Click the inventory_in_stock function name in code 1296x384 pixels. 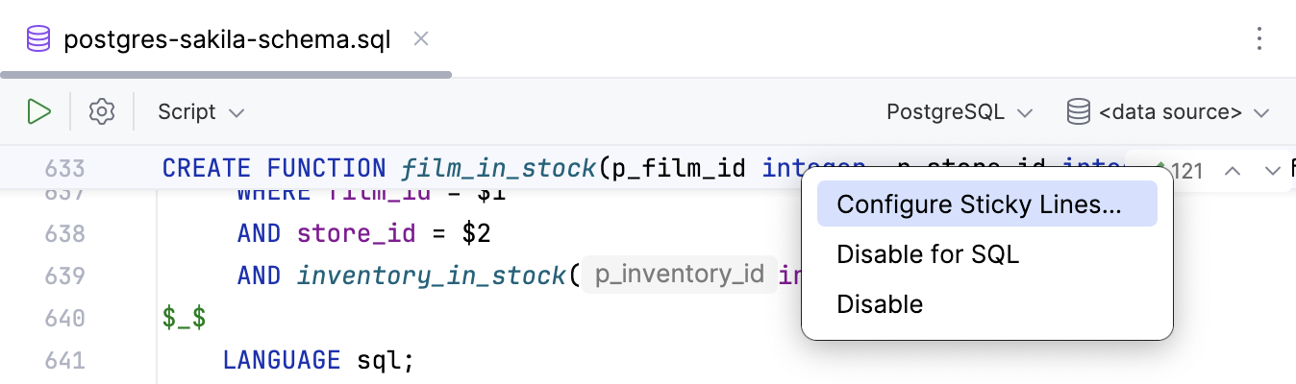click(x=431, y=276)
